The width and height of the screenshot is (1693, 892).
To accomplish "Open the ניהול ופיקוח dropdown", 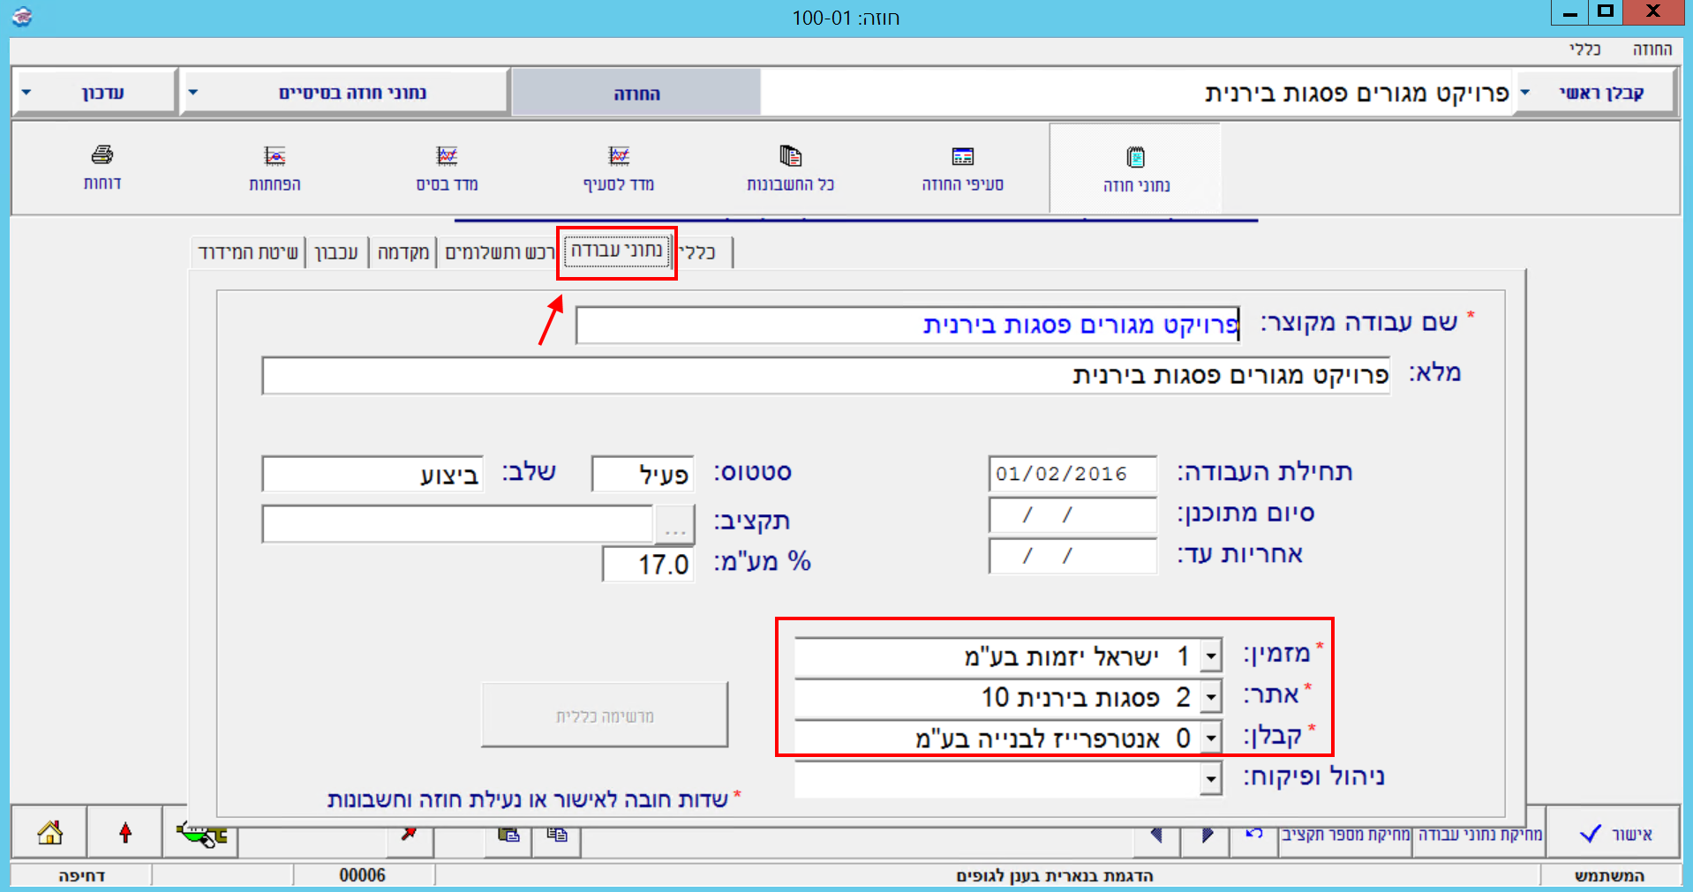I will tap(1211, 779).
